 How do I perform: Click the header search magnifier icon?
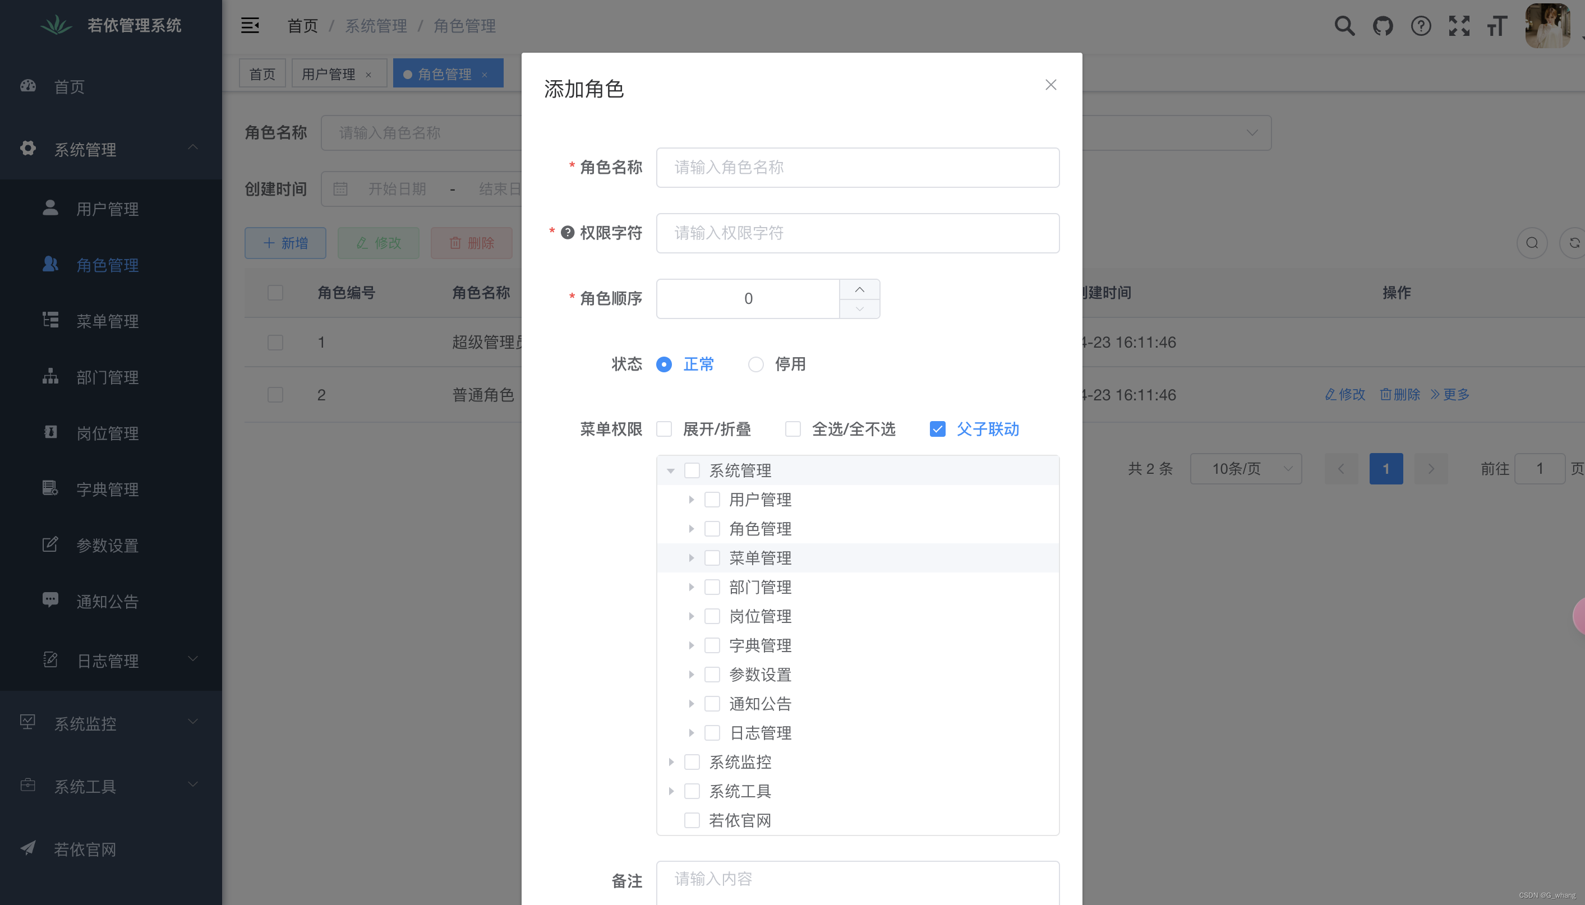pyautogui.click(x=1344, y=25)
